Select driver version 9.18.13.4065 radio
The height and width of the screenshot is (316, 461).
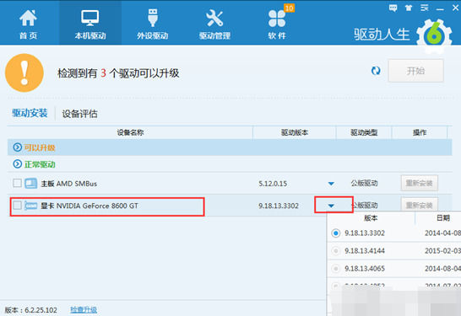point(336,269)
